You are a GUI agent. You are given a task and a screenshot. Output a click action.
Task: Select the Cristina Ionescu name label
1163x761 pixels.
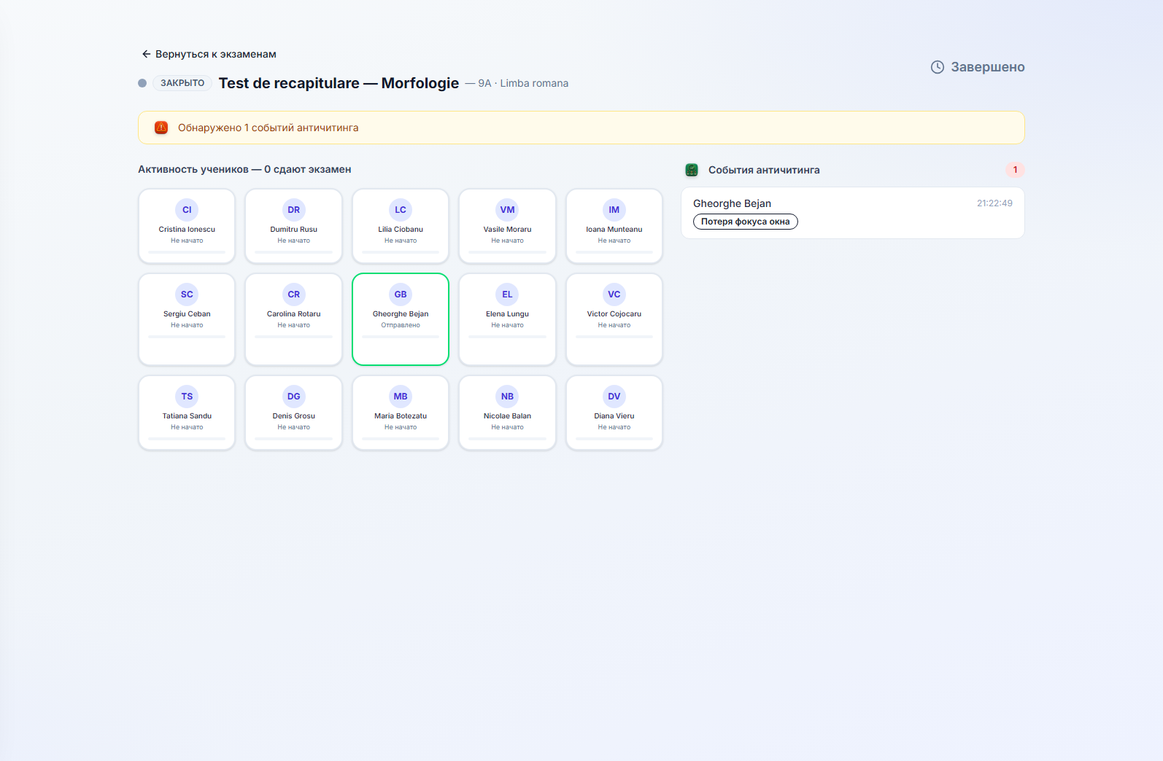[187, 230]
